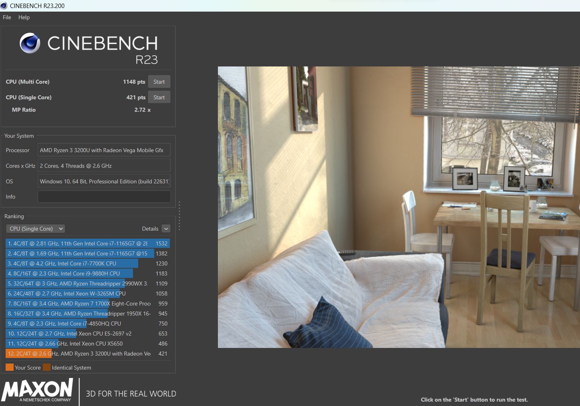This screenshot has height=406, width=580.
Task: Click the score 1230 in ranking list
Action: click(x=161, y=263)
